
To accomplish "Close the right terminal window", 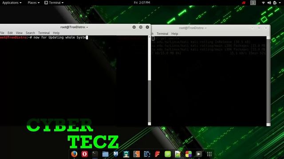I will point(266,28).
